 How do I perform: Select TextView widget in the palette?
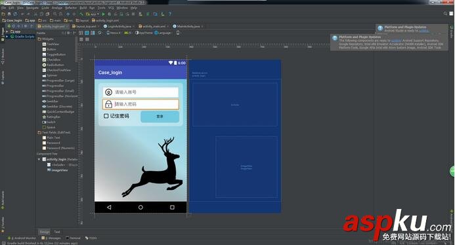51,45
